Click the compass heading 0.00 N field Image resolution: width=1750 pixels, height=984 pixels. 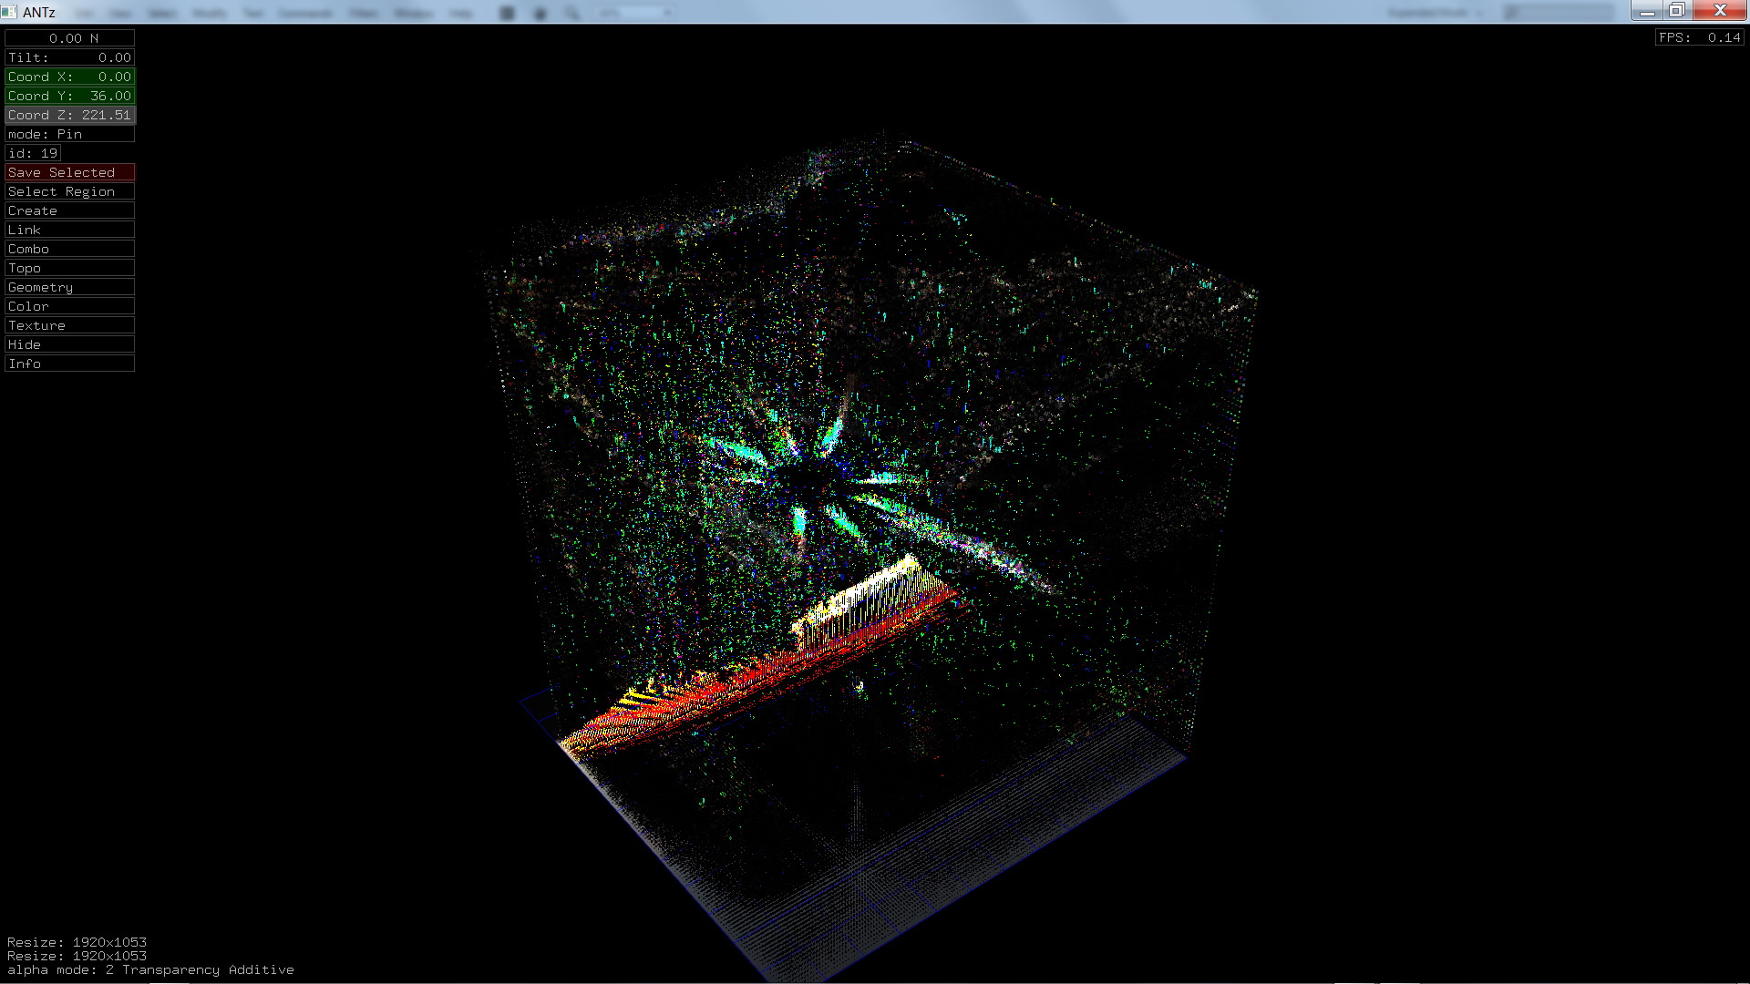click(x=69, y=38)
